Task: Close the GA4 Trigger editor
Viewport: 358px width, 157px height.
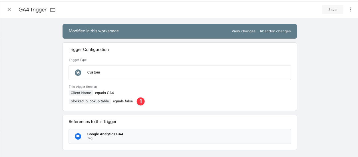Action: tap(9, 10)
